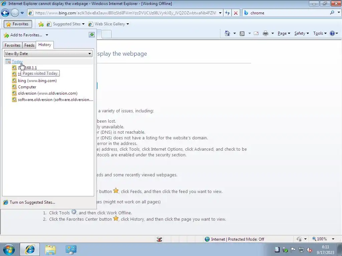
Task: Click the Refresh page icon
Action: click(x=227, y=13)
